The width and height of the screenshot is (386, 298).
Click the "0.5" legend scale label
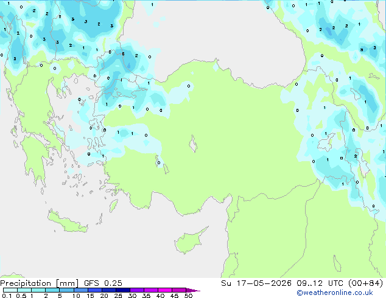(x=21, y=296)
